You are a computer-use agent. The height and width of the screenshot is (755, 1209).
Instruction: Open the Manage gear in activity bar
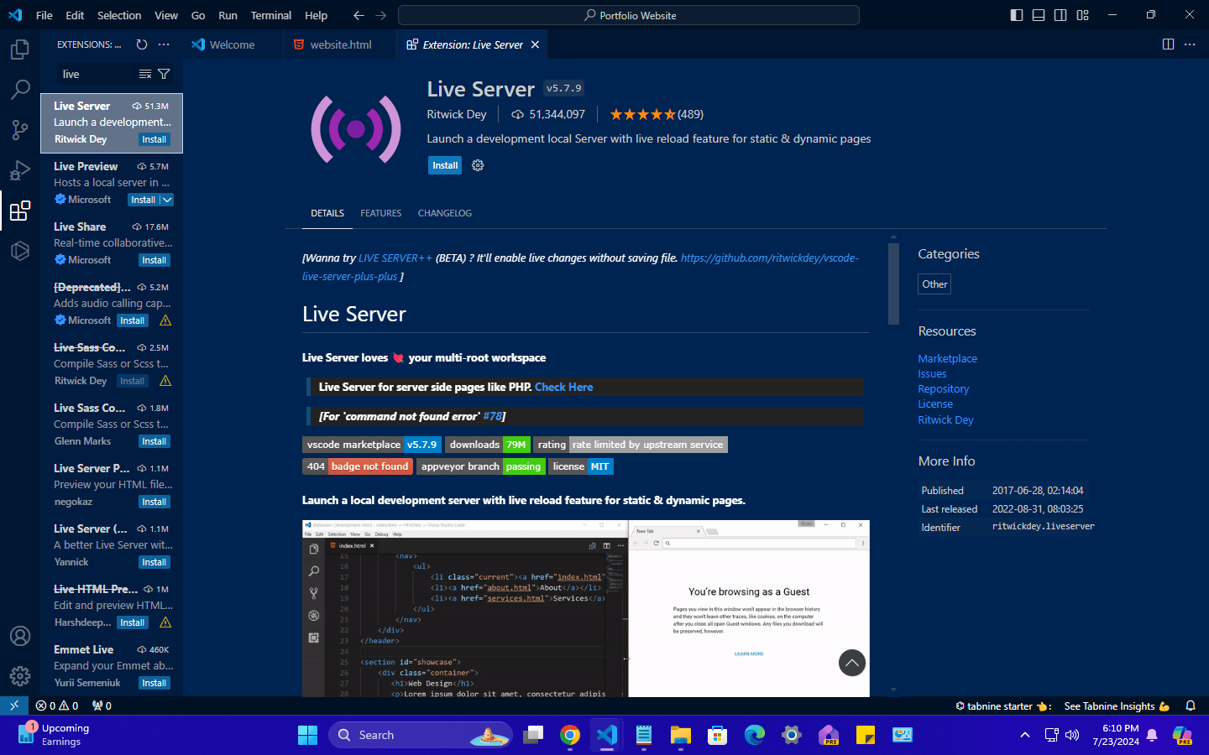tap(20, 675)
